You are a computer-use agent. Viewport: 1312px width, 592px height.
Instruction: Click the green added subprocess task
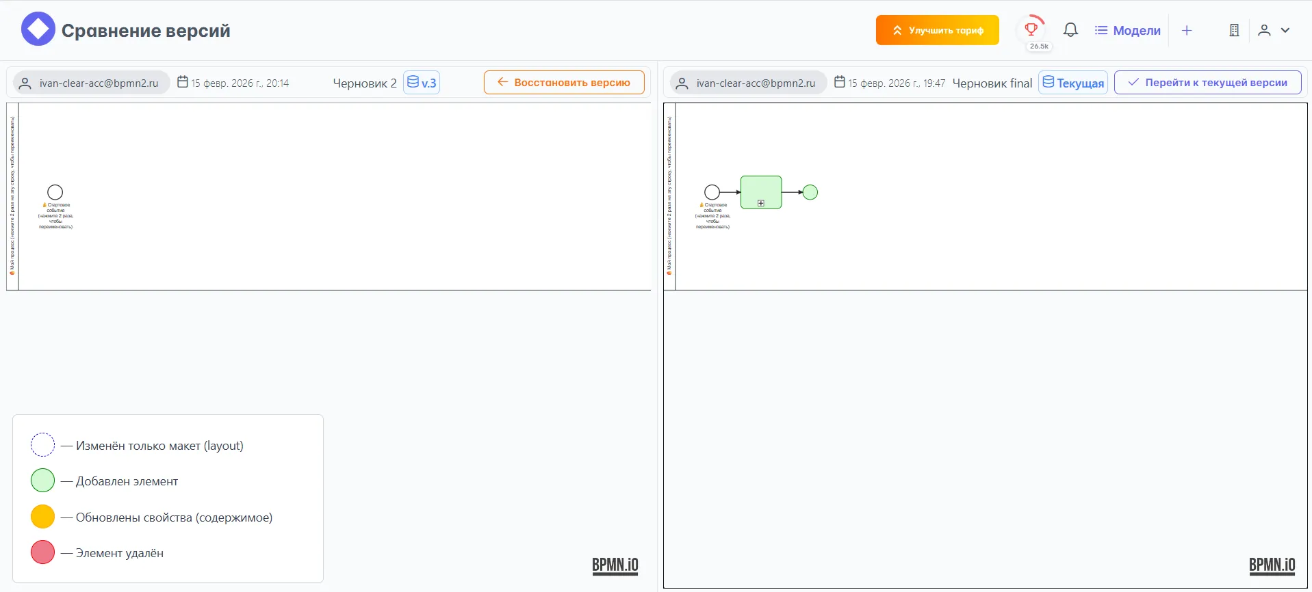[760, 192]
